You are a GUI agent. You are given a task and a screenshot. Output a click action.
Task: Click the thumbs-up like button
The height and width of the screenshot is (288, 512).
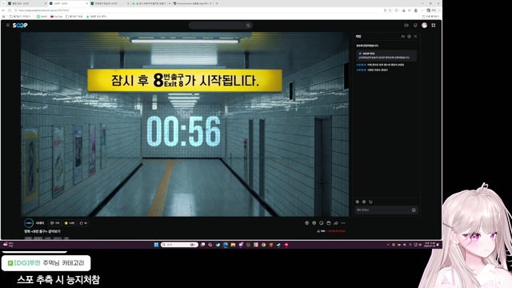pos(83,223)
